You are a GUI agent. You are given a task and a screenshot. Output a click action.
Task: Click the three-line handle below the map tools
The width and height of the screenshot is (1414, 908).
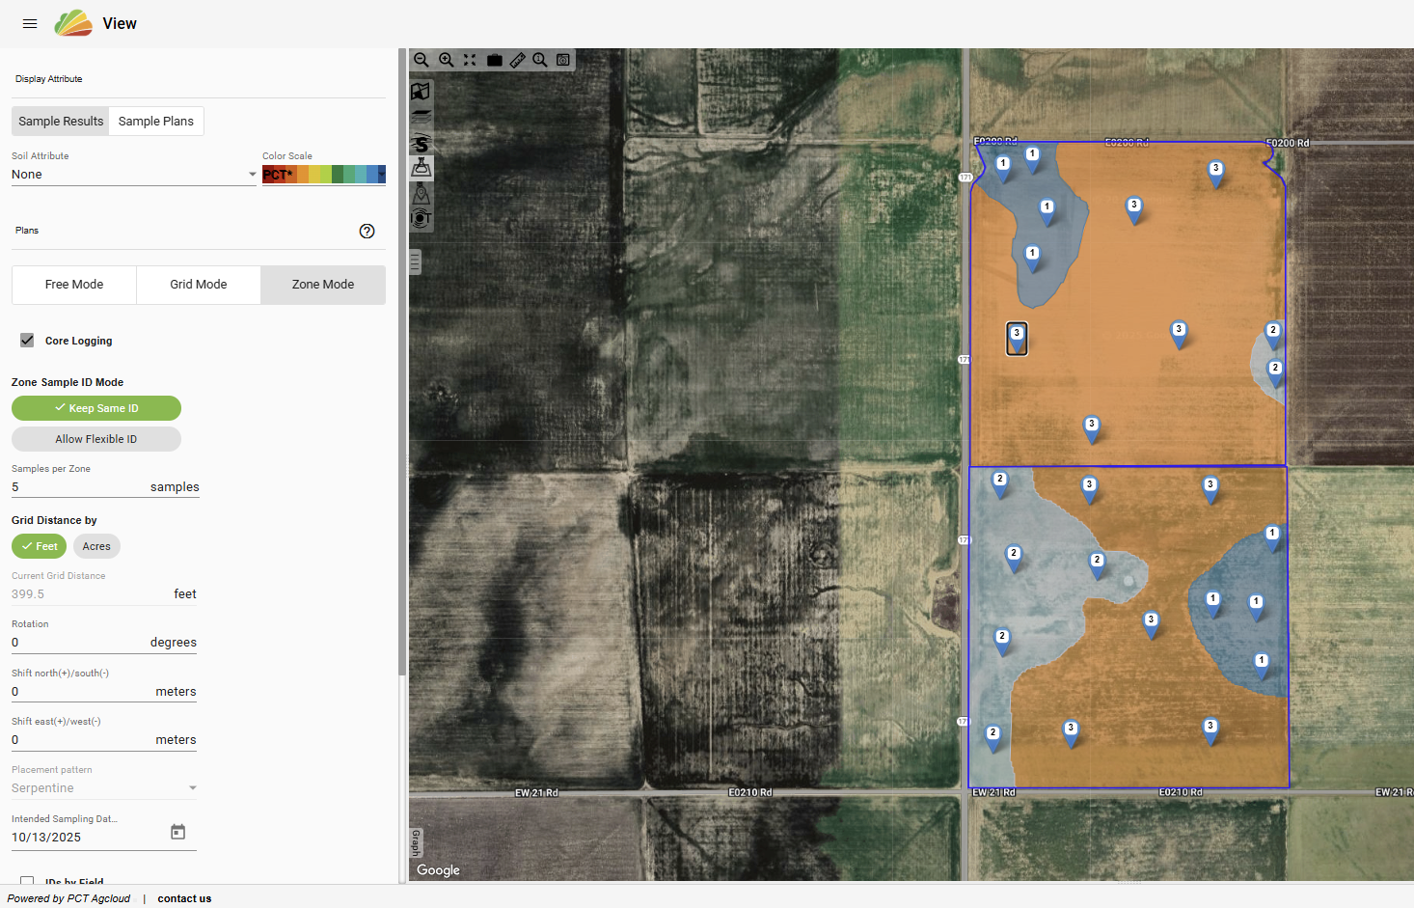[416, 261]
